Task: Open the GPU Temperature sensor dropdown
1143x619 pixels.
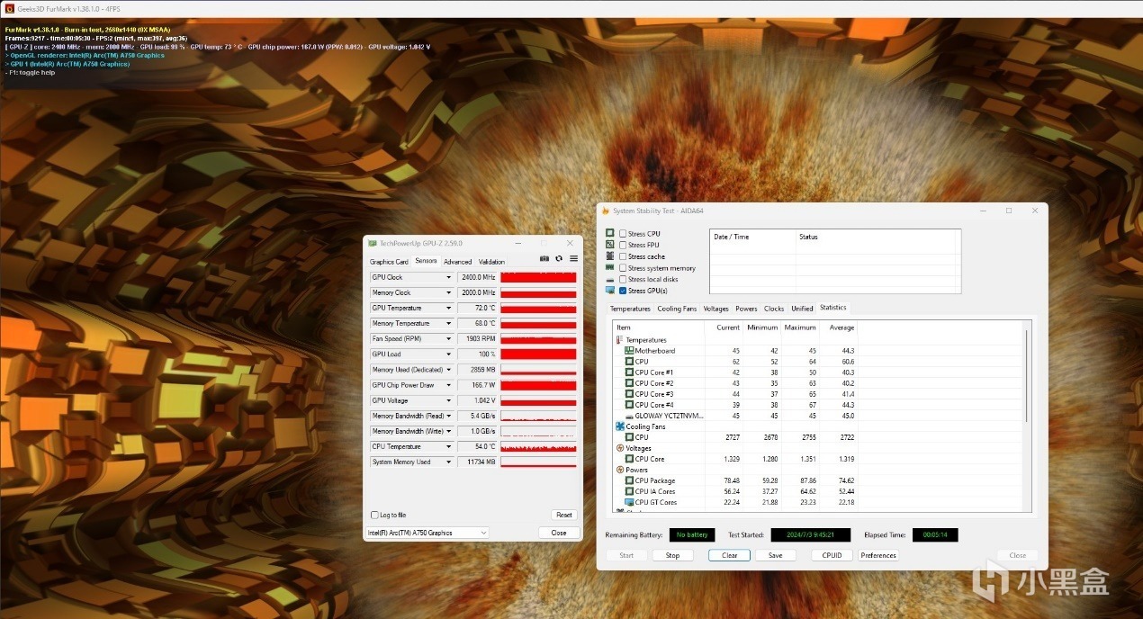Action: point(448,308)
